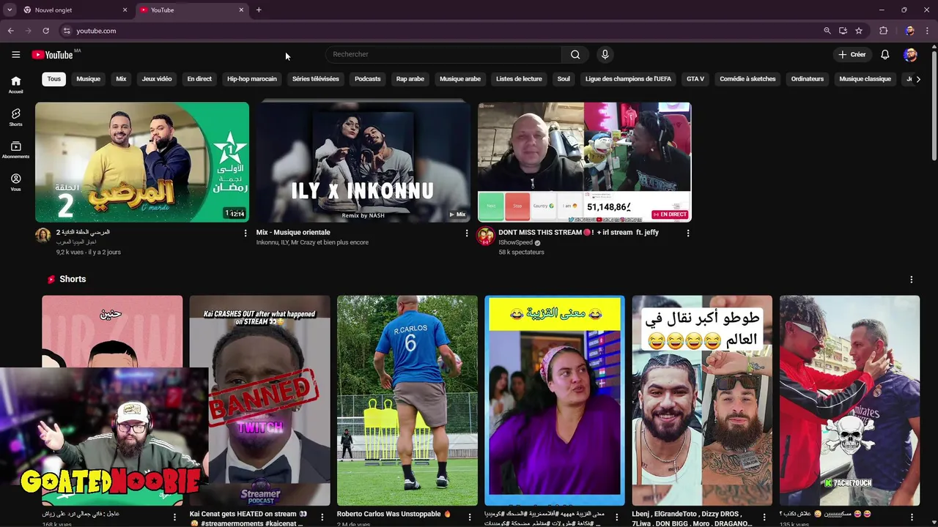
Task: Click the zoom magnifier in address bar
Action: point(827,31)
